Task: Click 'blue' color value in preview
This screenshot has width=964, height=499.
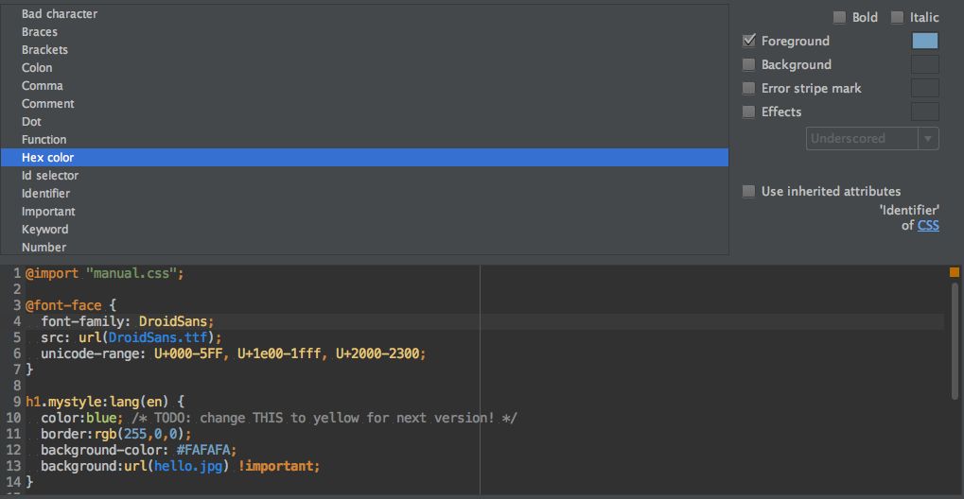Action: pyautogui.click(x=101, y=419)
